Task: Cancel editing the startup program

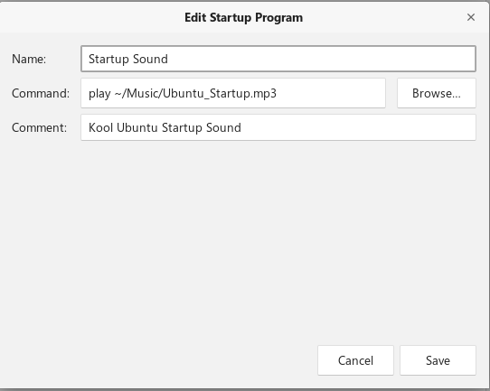Action: 355,360
